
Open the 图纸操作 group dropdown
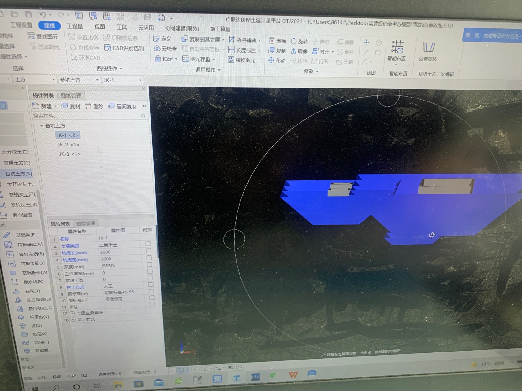coord(110,68)
